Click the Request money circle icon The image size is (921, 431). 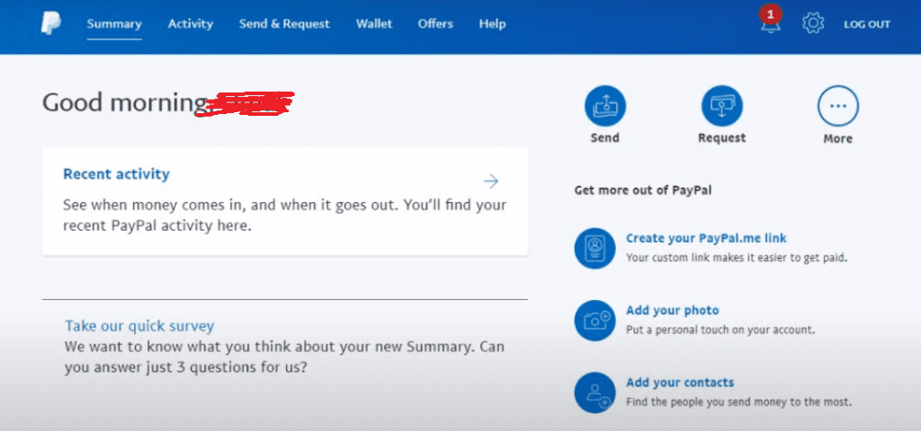(722, 106)
